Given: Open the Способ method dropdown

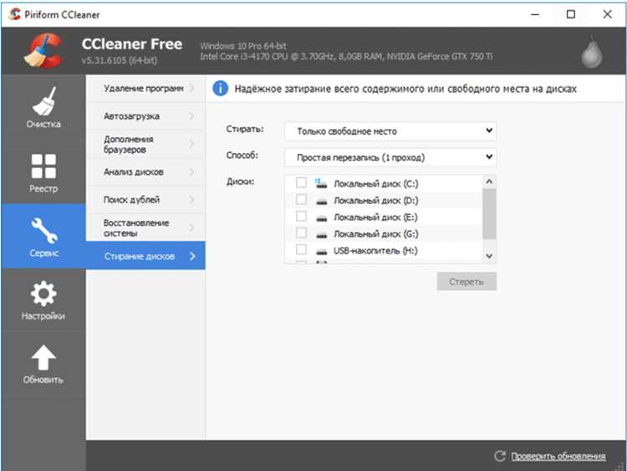Looking at the screenshot, I should [390, 157].
